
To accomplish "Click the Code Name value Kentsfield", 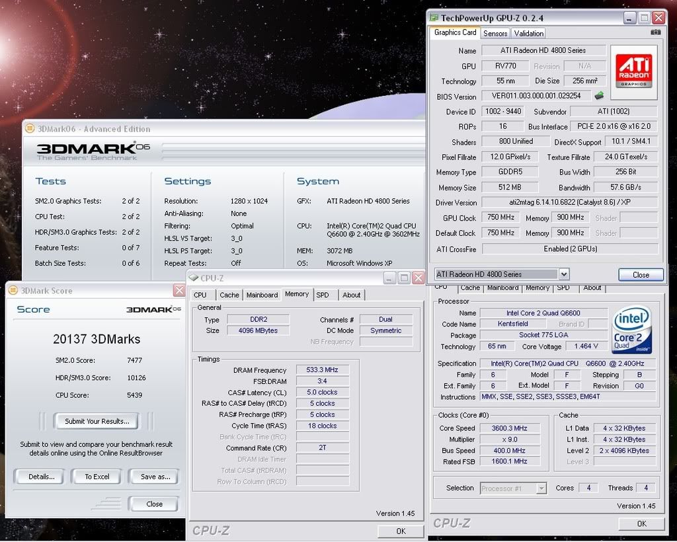I will (512, 324).
